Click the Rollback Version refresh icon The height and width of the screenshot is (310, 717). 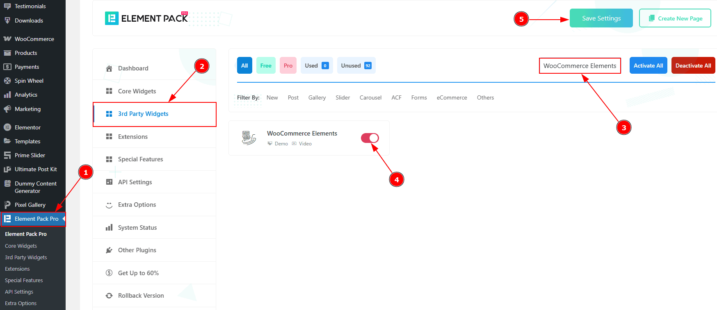109,296
